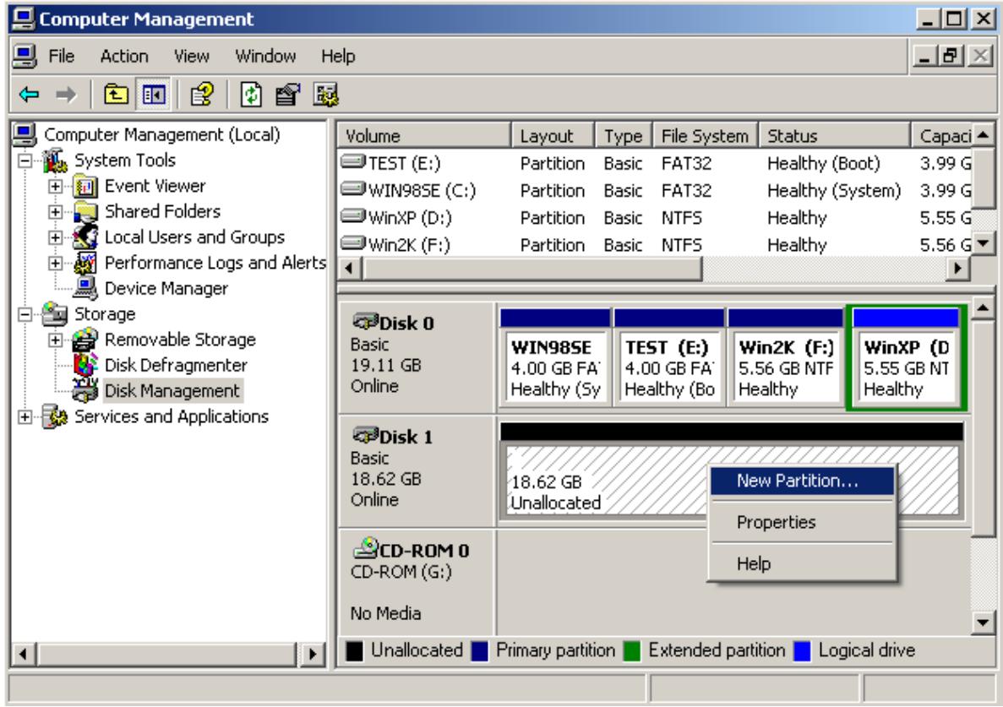Select the TEST (E:) partition block on Disk 0
Viewport: 1003px width, 707px height.
(668, 358)
